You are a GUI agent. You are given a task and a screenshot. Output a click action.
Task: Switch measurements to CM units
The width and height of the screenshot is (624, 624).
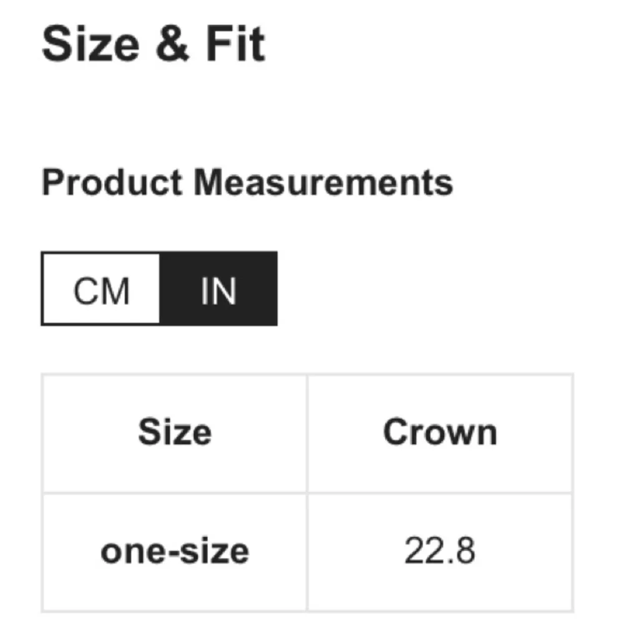click(100, 288)
